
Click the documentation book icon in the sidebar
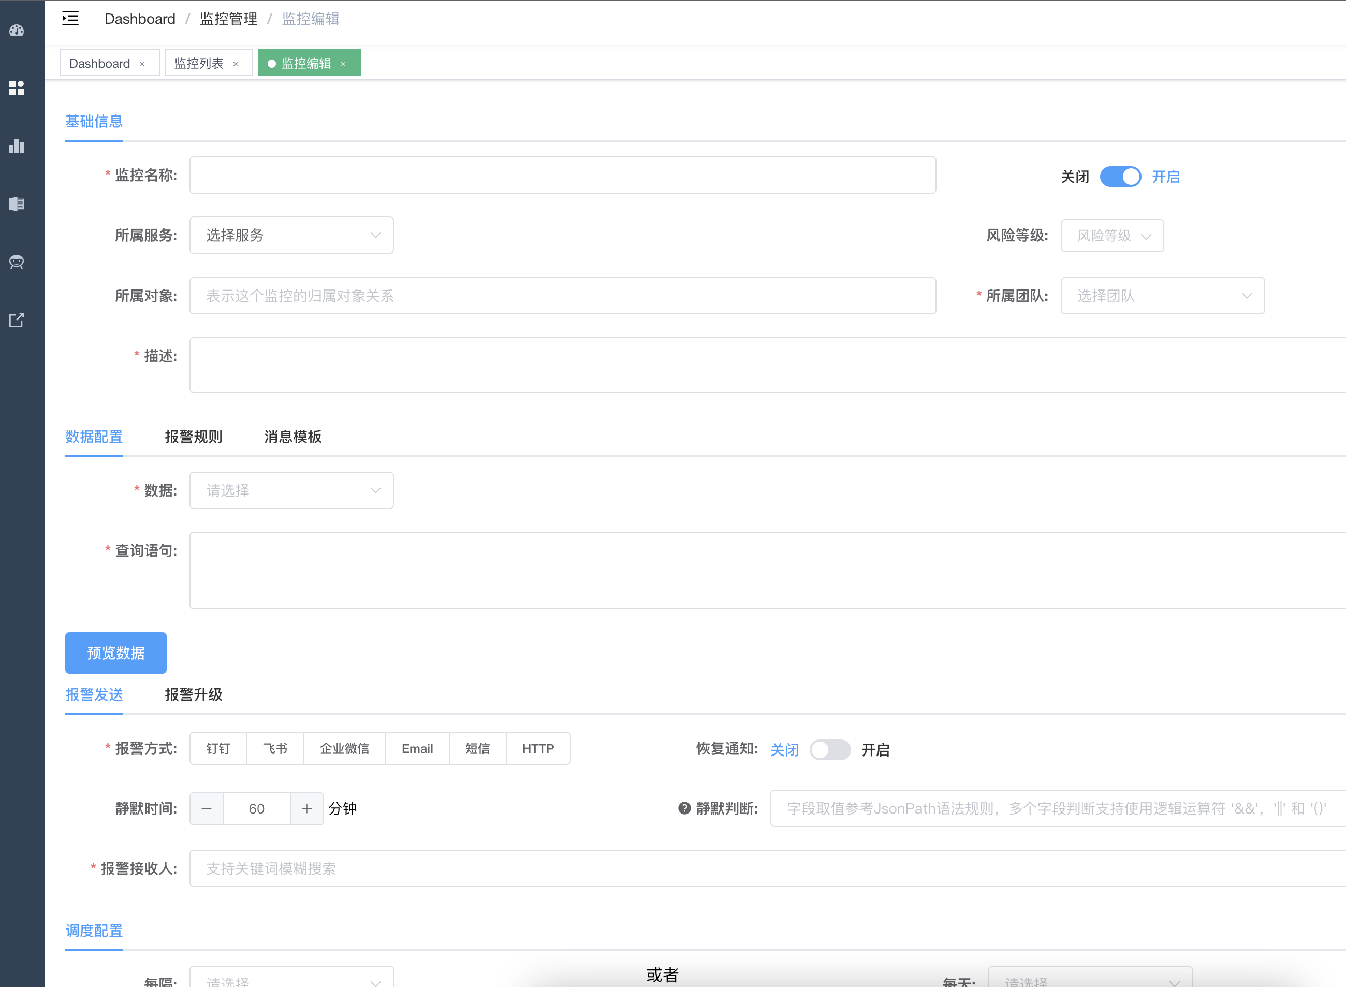16,204
